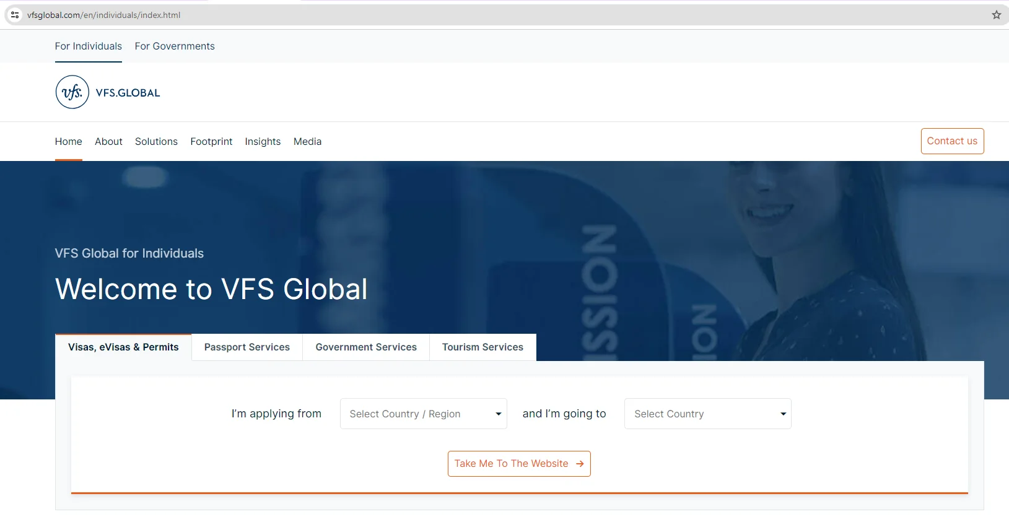Click the Welcome to VFS Global heading
This screenshot has height=522, width=1009.
click(211, 289)
